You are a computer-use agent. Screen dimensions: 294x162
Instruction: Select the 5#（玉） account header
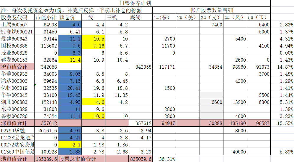click(x=259, y=18)
